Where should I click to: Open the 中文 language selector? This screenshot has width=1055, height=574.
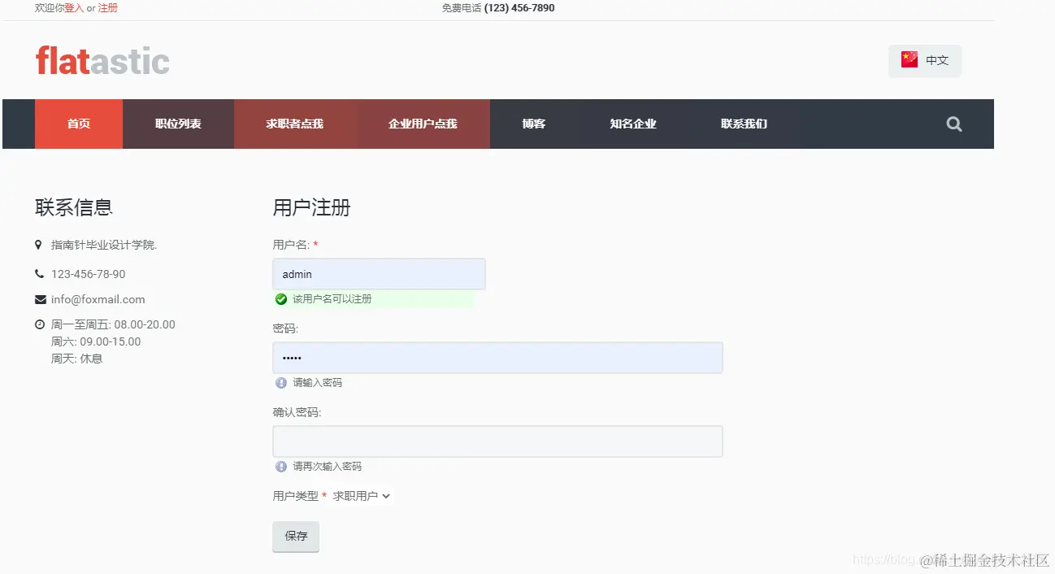925,61
